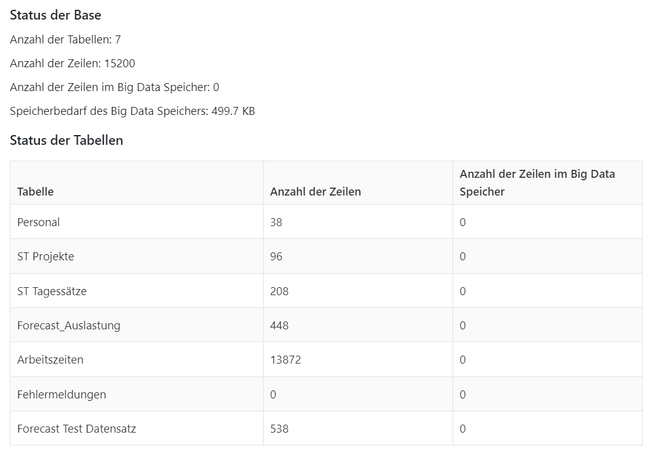Select the 'Personal' table name cell
Image resolution: width=652 pixels, height=465 pixels.
click(39, 222)
